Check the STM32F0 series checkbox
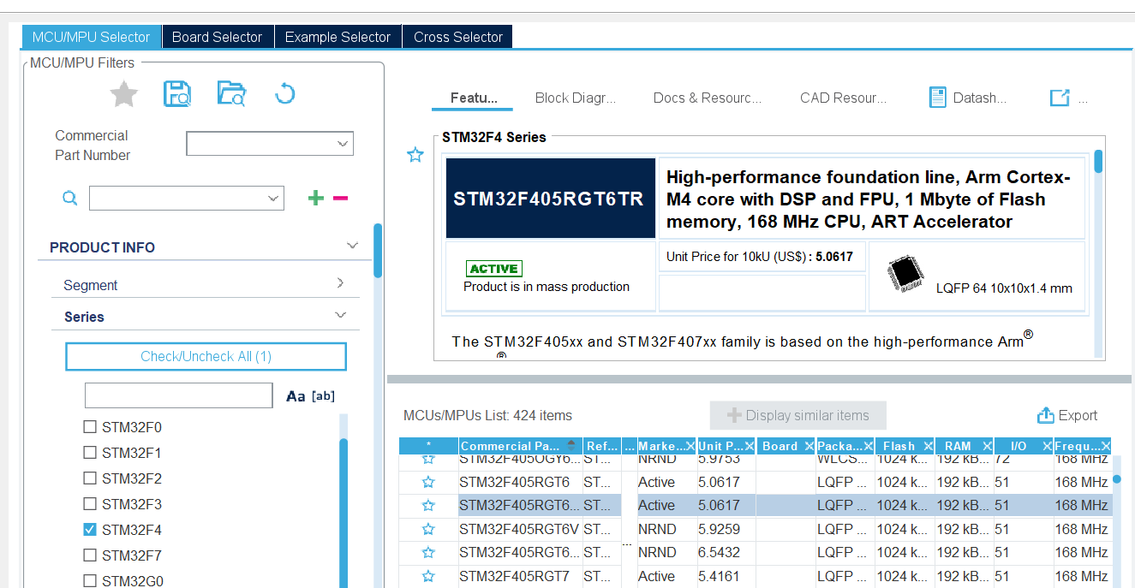1135x588 pixels. tap(89, 427)
